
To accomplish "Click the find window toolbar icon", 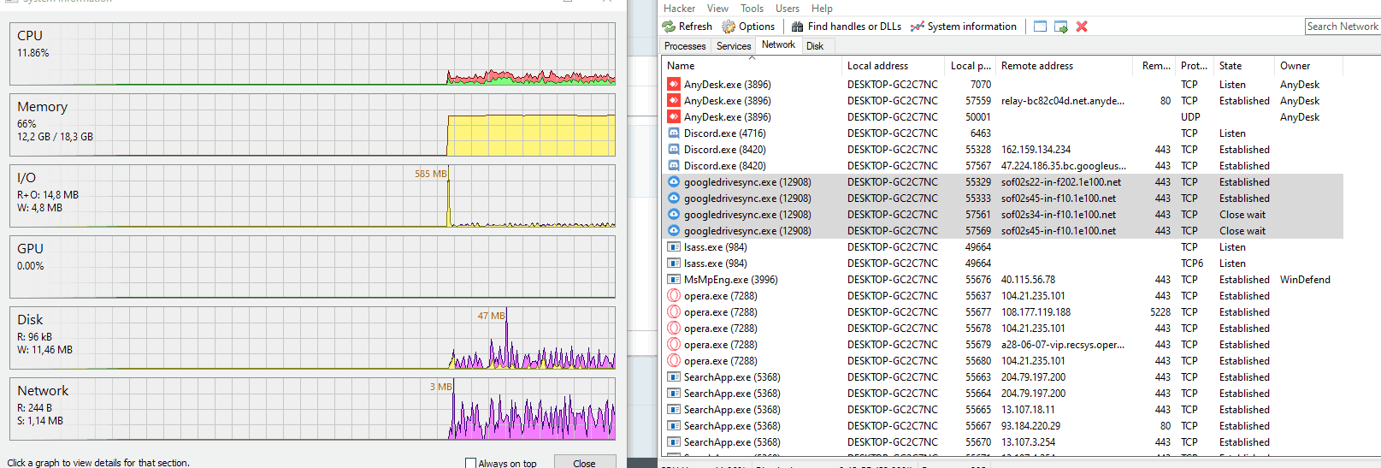I will (1040, 27).
